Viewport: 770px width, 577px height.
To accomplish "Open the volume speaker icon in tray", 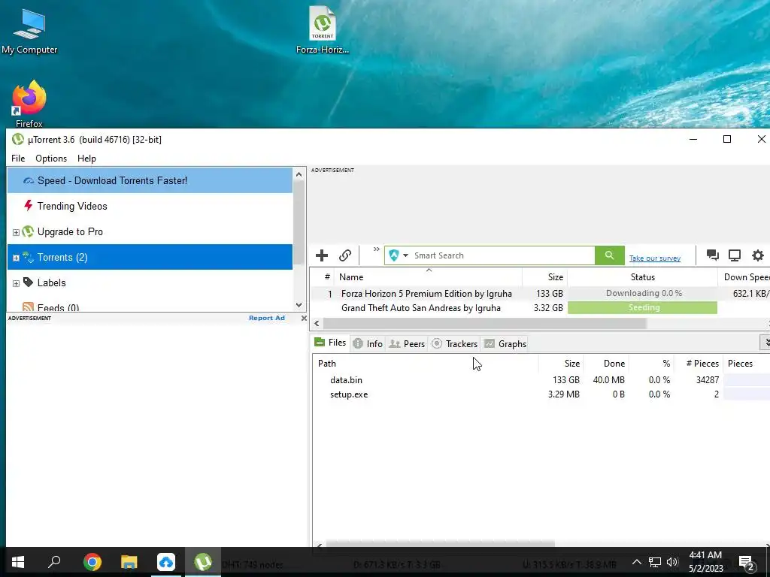I will (672, 562).
